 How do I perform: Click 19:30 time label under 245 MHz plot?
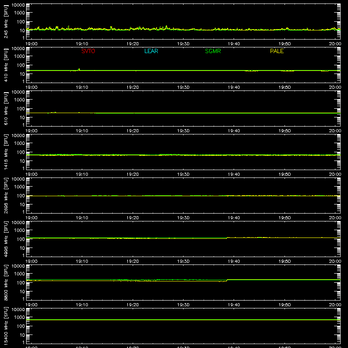click(x=183, y=44)
